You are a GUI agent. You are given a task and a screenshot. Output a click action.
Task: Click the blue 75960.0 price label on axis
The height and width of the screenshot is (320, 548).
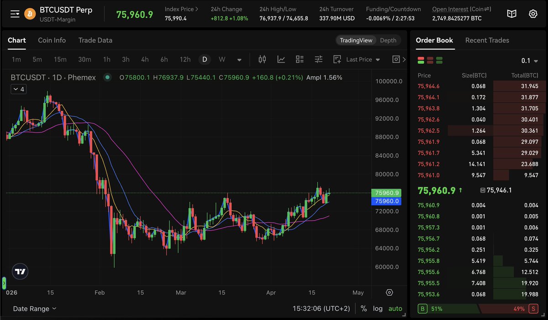[387, 201]
